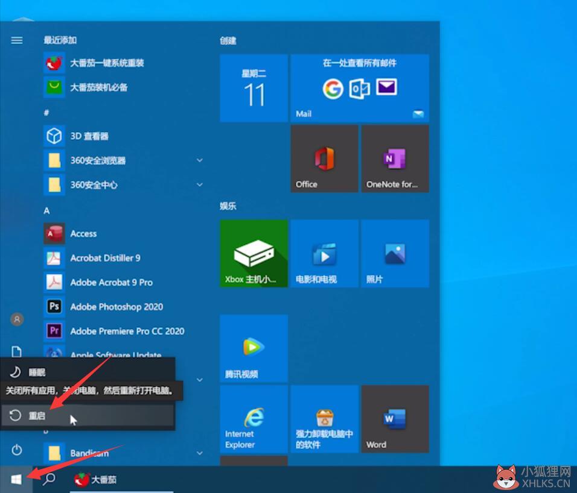Image resolution: width=577 pixels, height=493 pixels.
Task: Click the # letter index header
Action: pyautogui.click(x=46, y=113)
